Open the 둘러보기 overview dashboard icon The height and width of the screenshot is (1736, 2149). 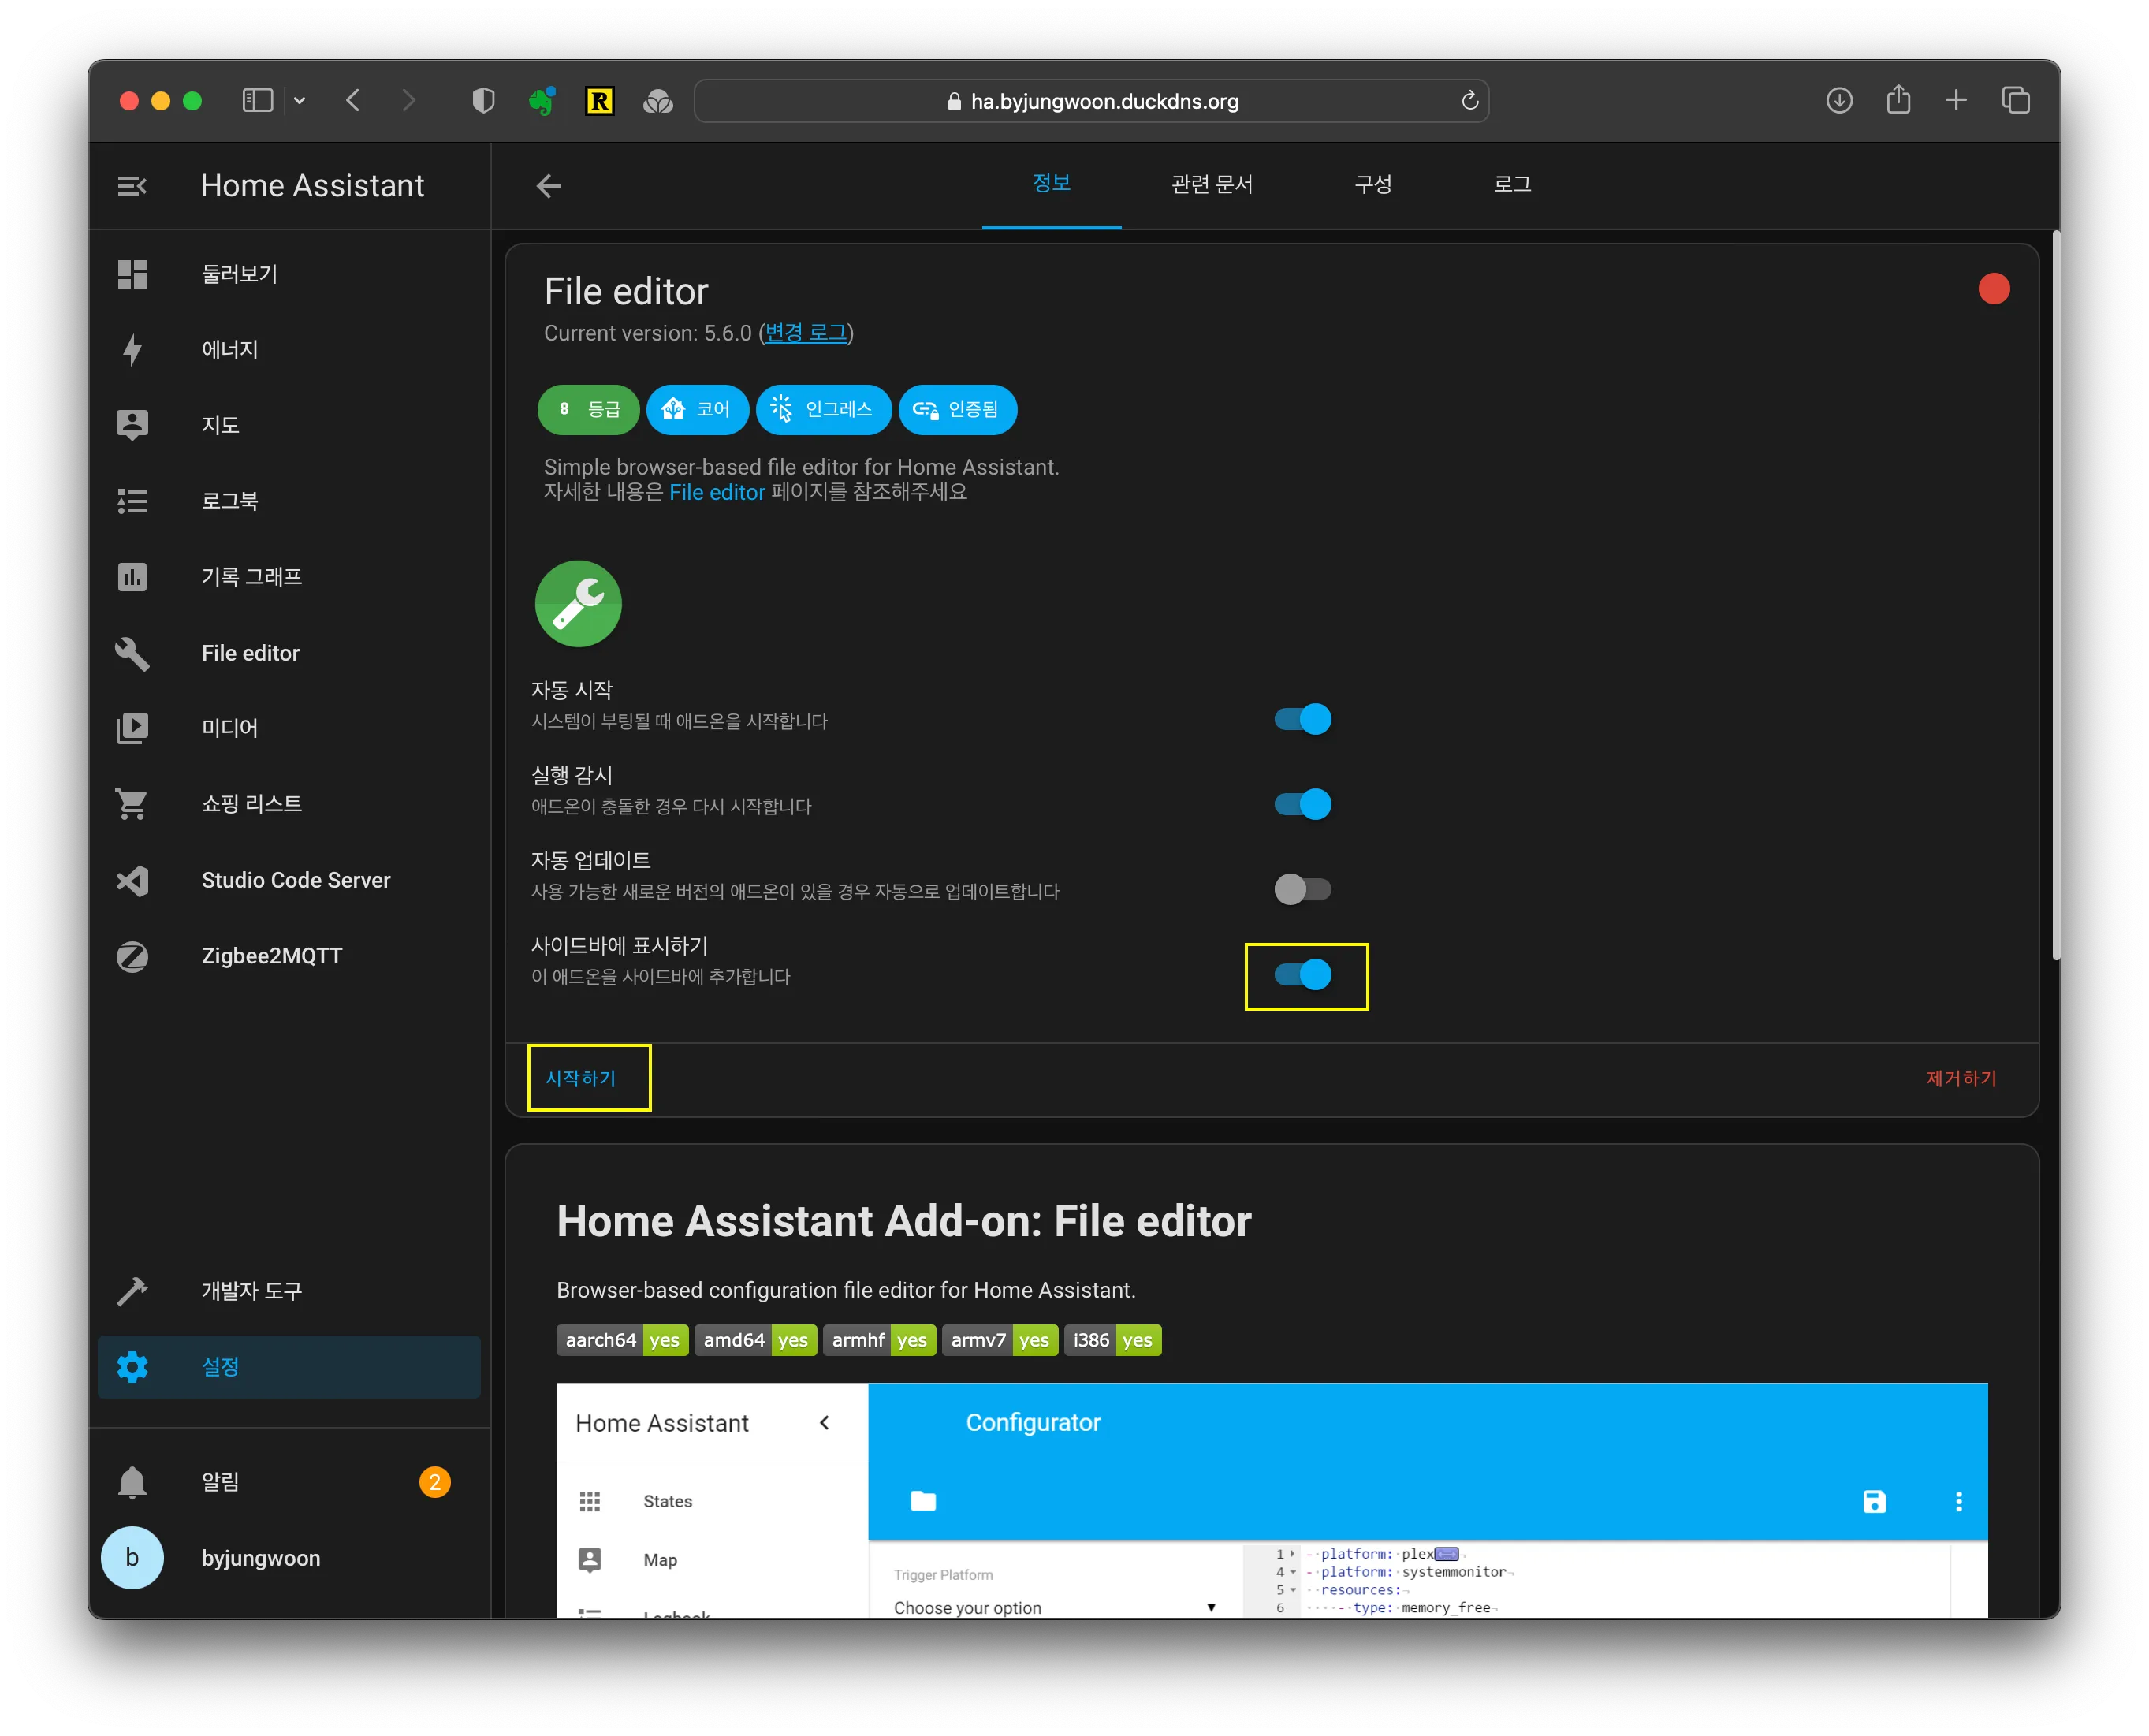coord(132,274)
